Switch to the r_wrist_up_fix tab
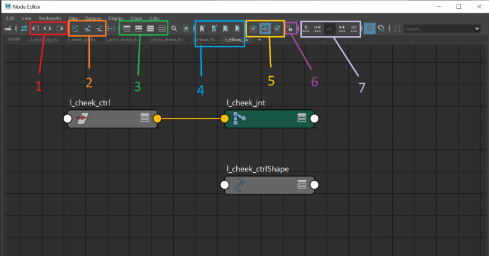 (81, 39)
